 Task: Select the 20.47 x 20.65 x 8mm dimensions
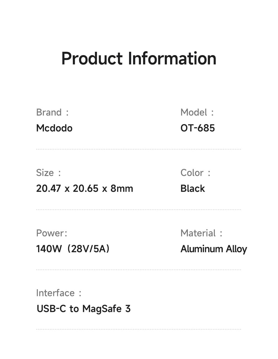(85, 188)
